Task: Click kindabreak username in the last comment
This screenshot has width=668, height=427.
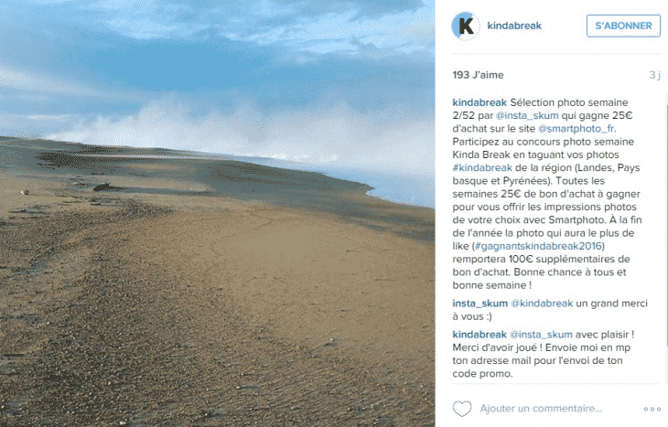Action: [x=479, y=335]
